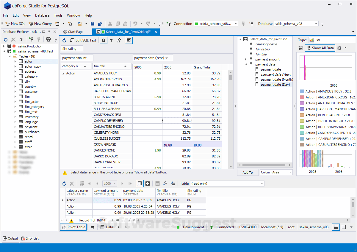
Task: Click the Save document icon on toolbar
Action: [93, 23]
